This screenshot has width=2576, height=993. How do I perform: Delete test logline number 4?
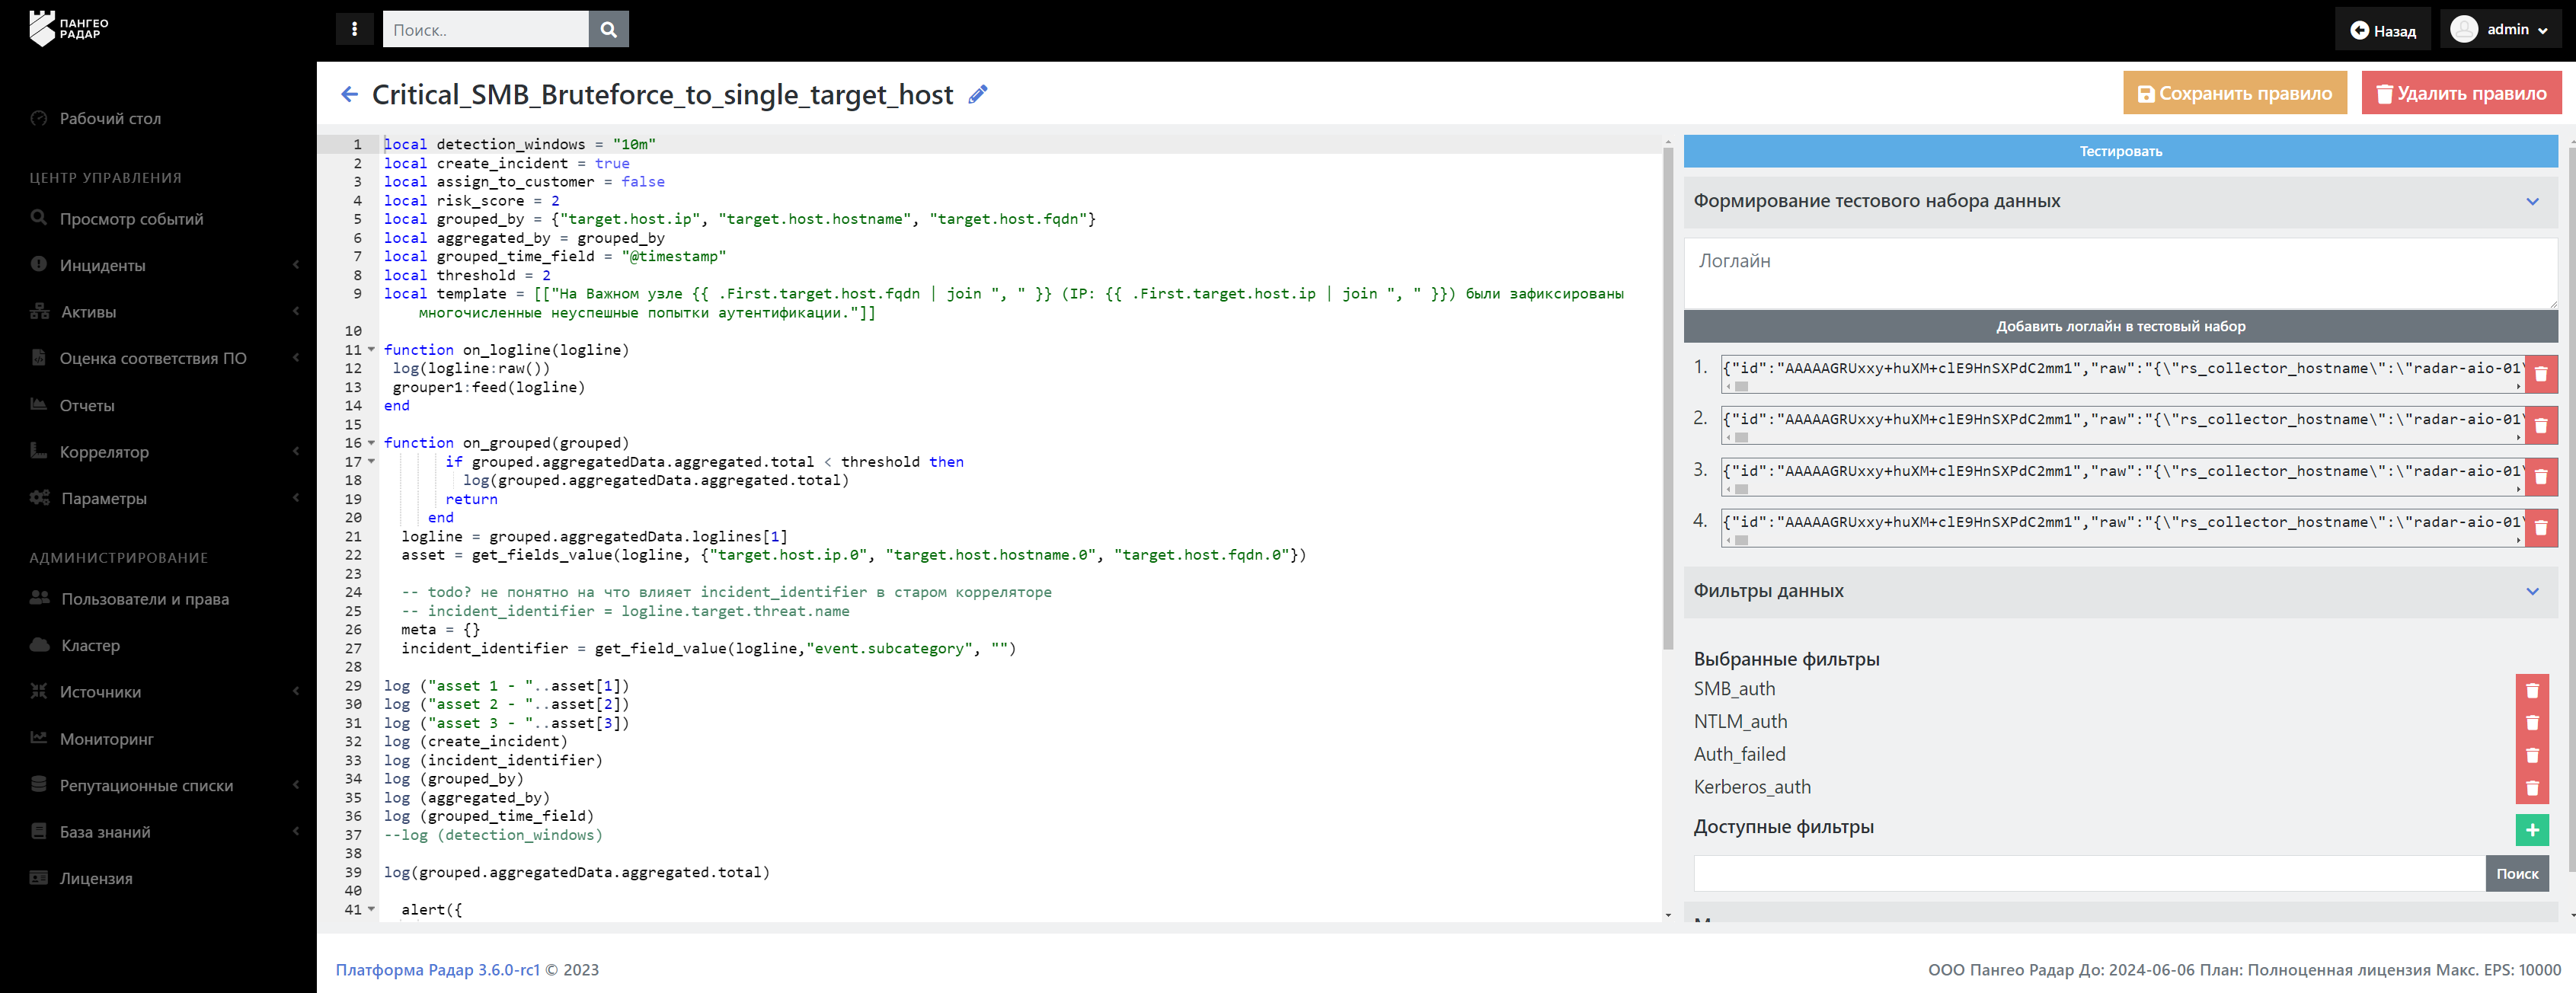[x=2540, y=528]
